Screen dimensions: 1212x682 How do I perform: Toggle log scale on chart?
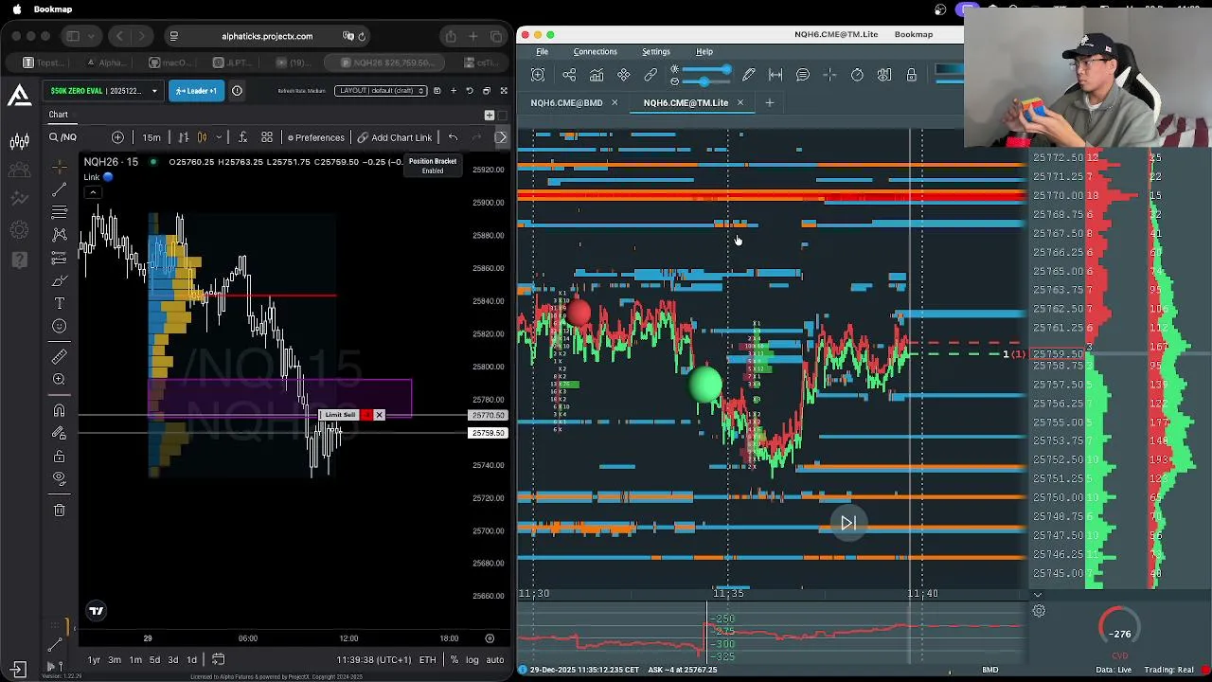[472, 659]
